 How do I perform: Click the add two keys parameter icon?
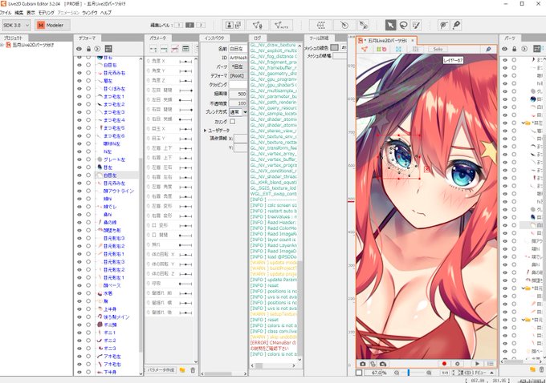153,49
